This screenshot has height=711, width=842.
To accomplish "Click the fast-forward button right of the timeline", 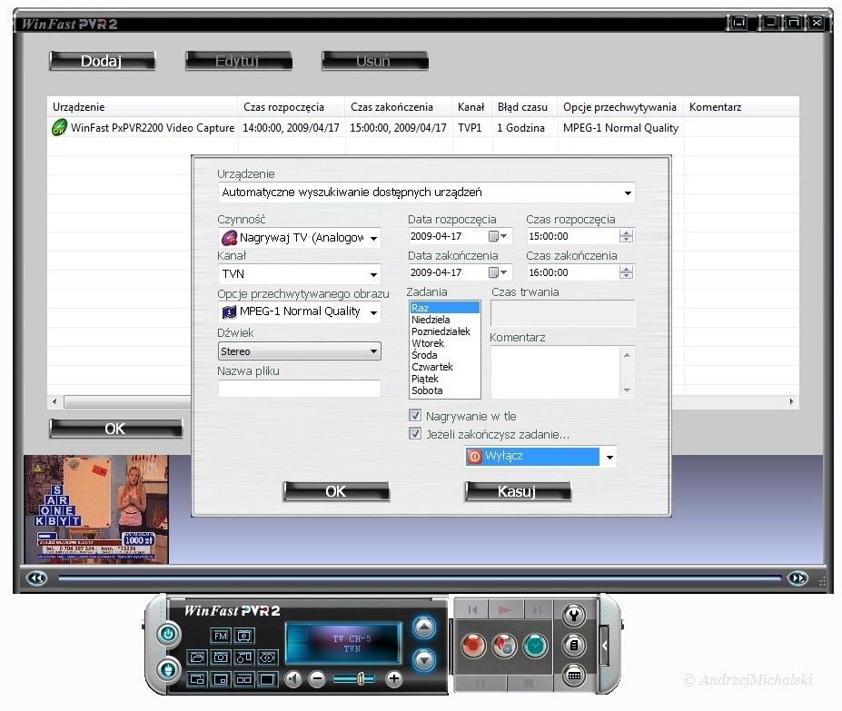I will [x=797, y=578].
